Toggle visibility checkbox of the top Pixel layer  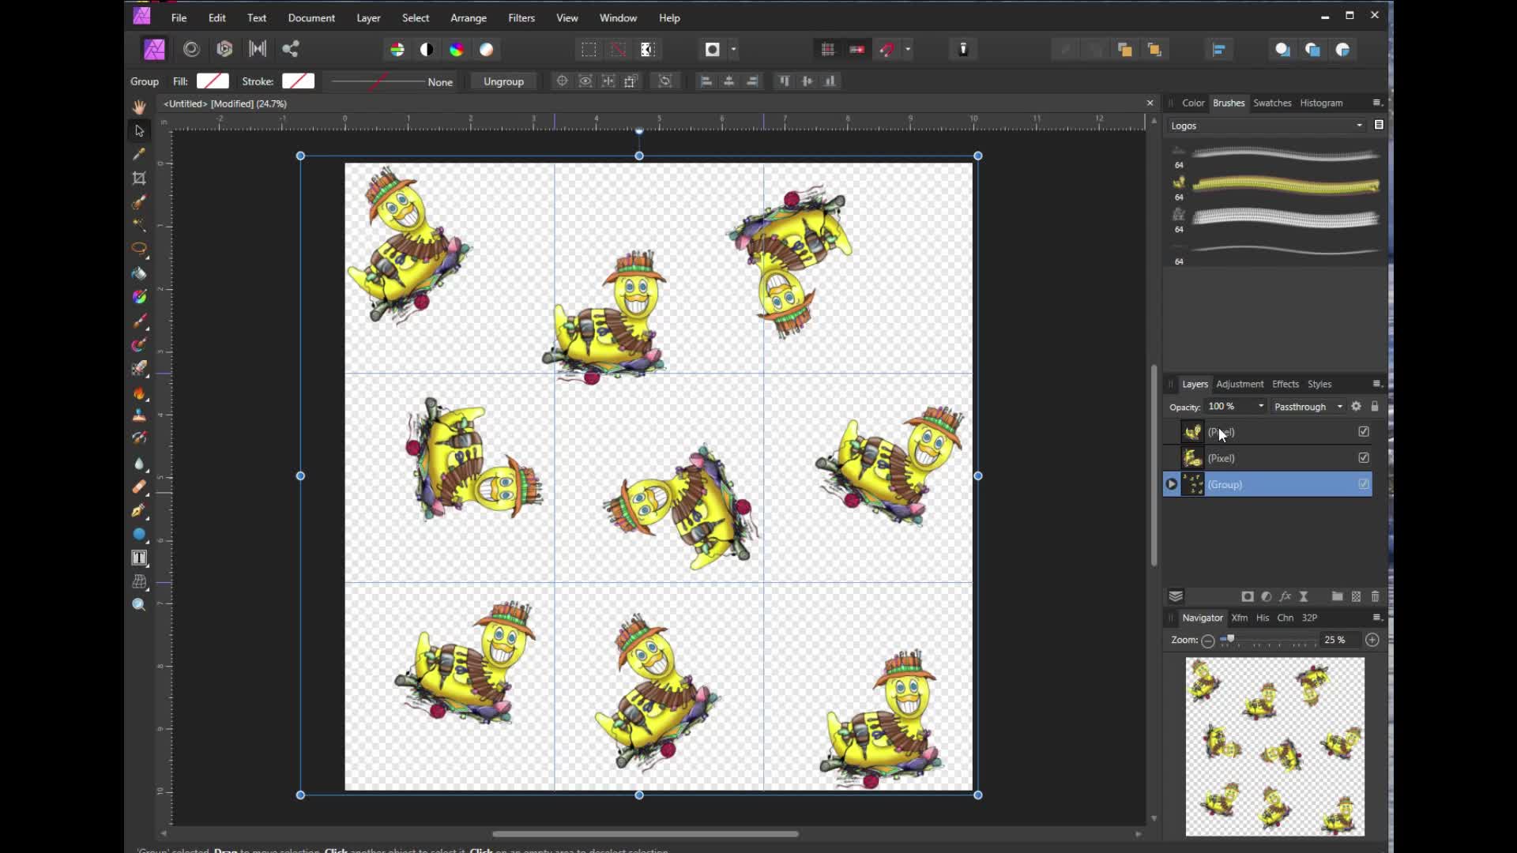(x=1364, y=431)
